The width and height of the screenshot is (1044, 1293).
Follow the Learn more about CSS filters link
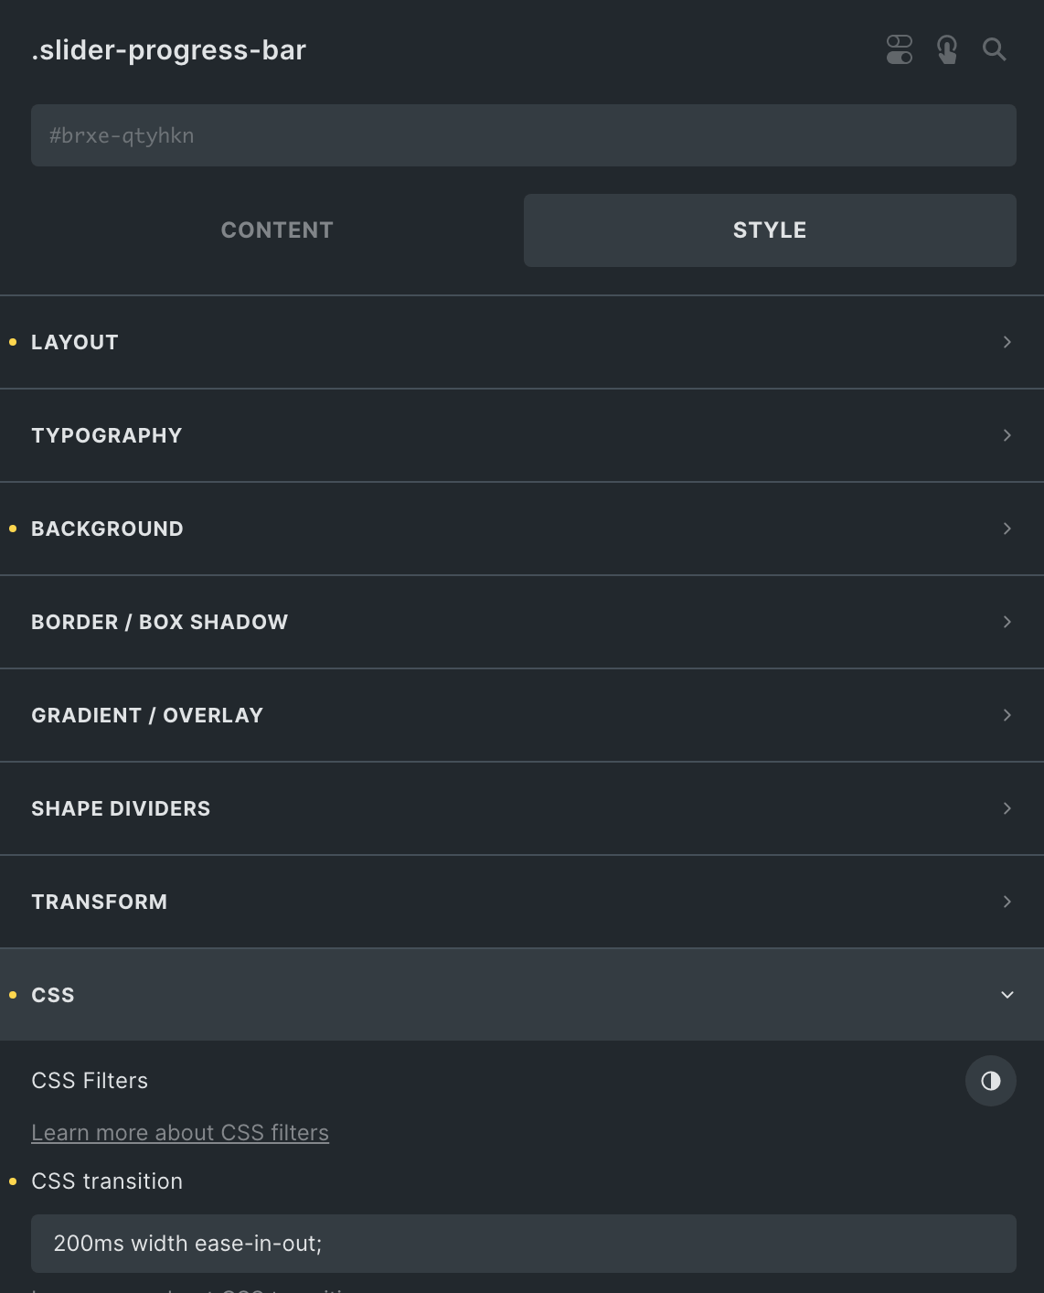tap(180, 1132)
